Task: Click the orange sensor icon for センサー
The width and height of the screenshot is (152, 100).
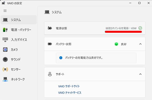Action: 5,69
